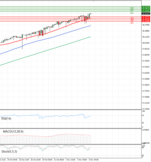Click the 30 level on RSI scale
This screenshot has width=151, height=162.
point(143,123)
